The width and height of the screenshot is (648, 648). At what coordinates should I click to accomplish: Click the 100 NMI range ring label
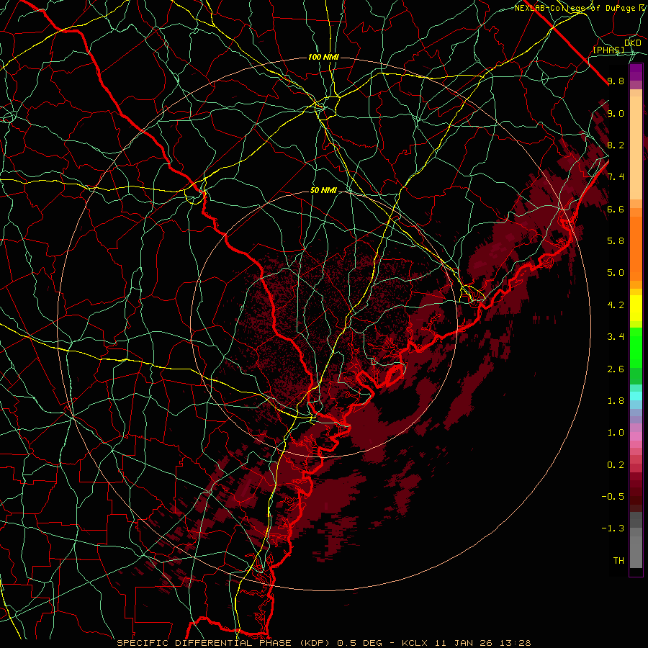[323, 57]
